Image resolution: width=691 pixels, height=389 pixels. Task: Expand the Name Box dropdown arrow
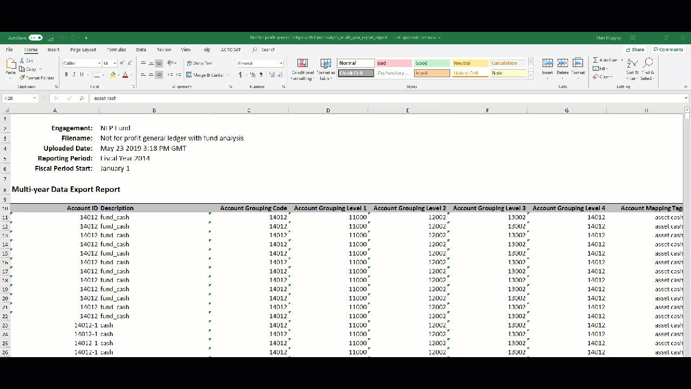35,98
